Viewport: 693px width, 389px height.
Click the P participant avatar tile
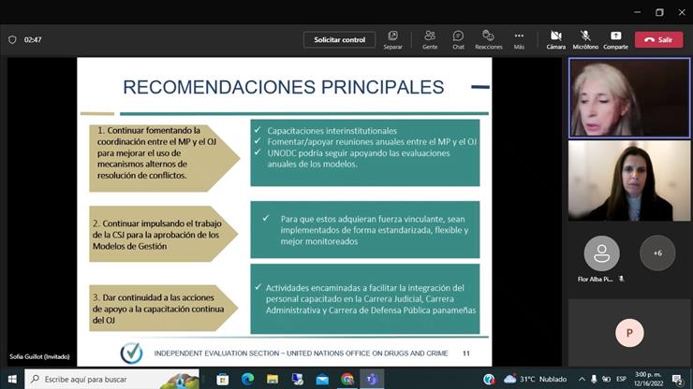tap(629, 333)
